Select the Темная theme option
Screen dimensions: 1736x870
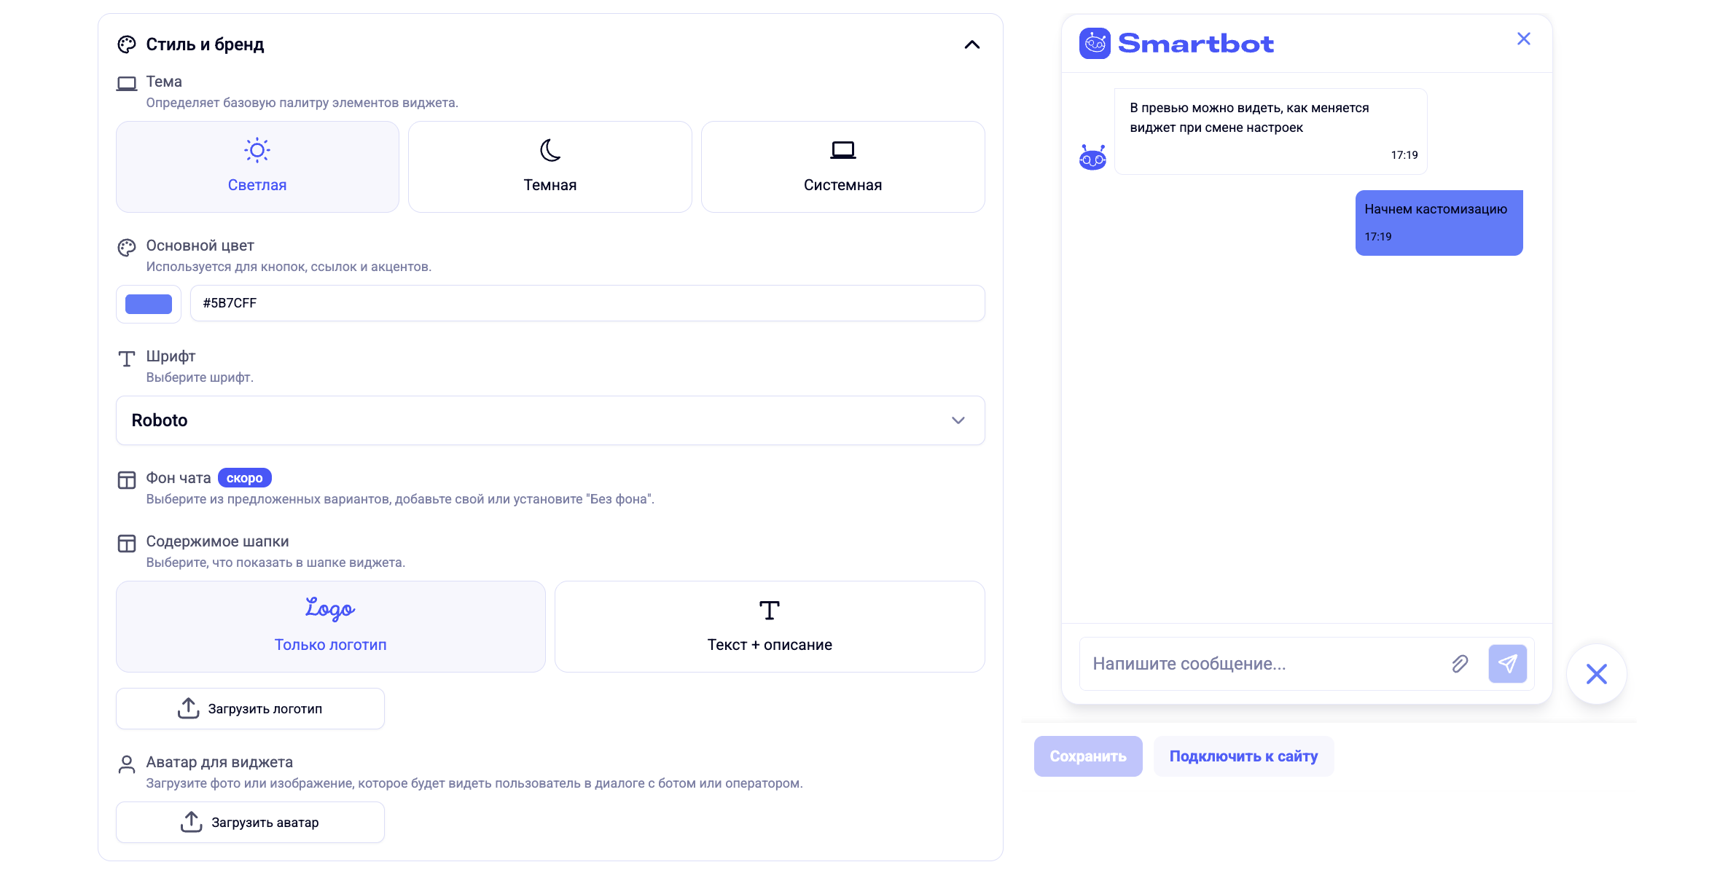550,167
